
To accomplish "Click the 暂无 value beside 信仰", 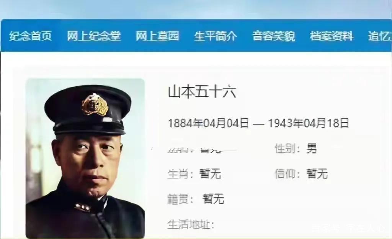I will tap(317, 174).
